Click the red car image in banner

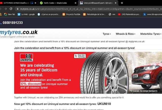pyautogui.click(x=147, y=76)
